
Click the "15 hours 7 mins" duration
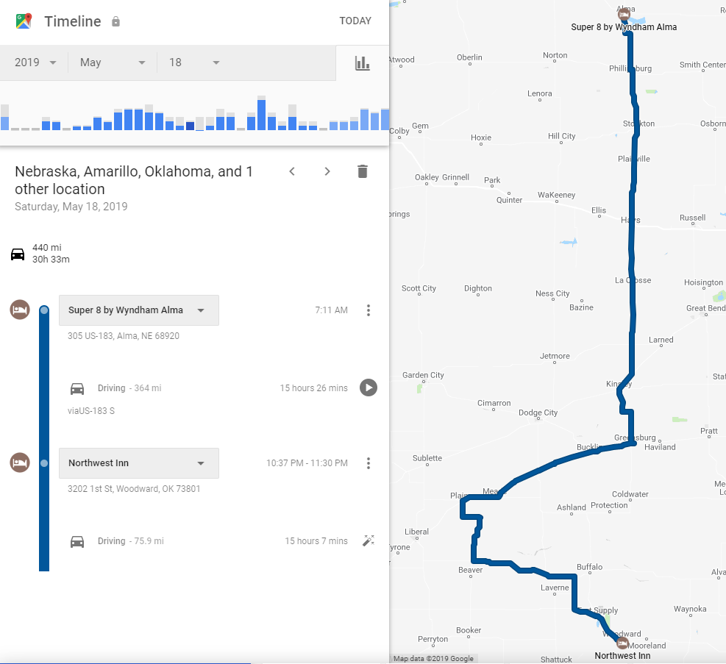[x=316, y=541]
